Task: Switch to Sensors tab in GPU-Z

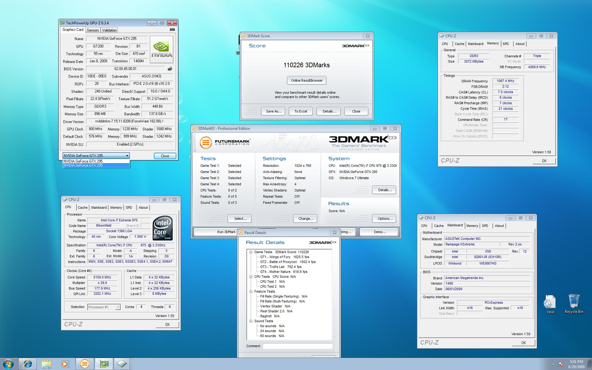Action: tap(93, 30)
